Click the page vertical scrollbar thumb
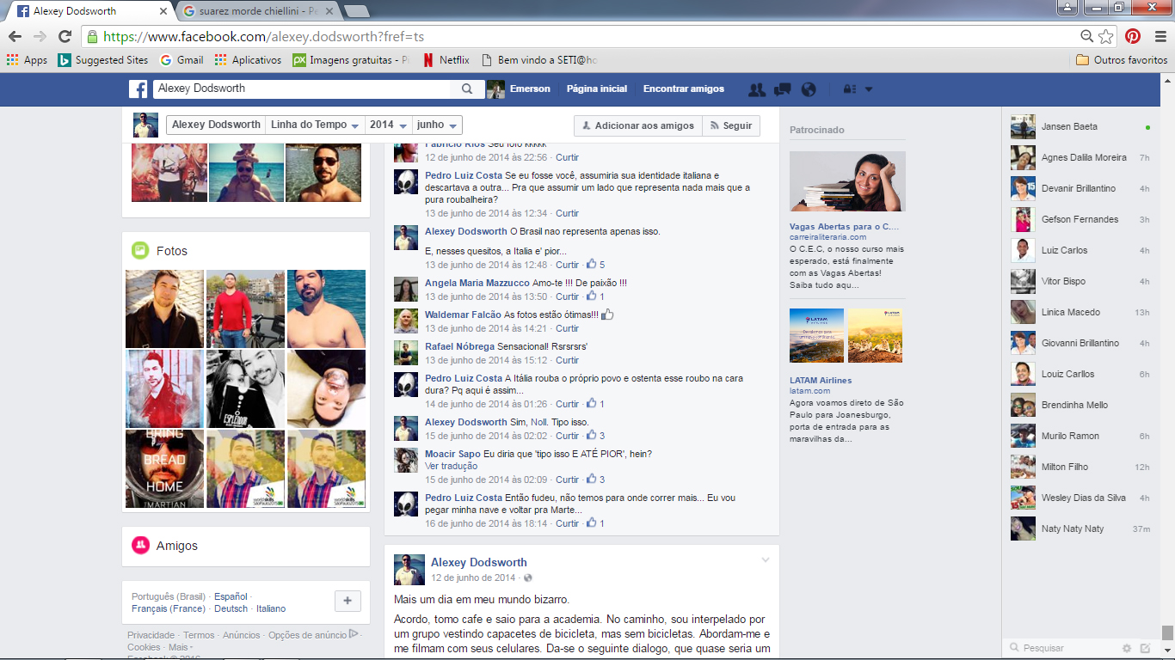The width and height of the screenshot is (1175, 660). 1167,632
